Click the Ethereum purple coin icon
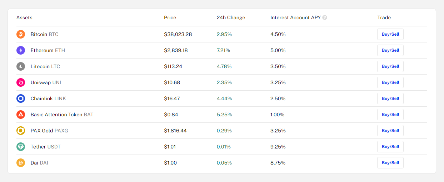 (x=21, y=50)
